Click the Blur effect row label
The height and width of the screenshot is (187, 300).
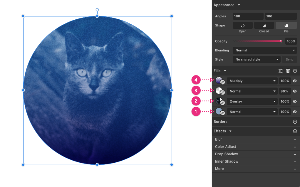[x=218, y=139]
